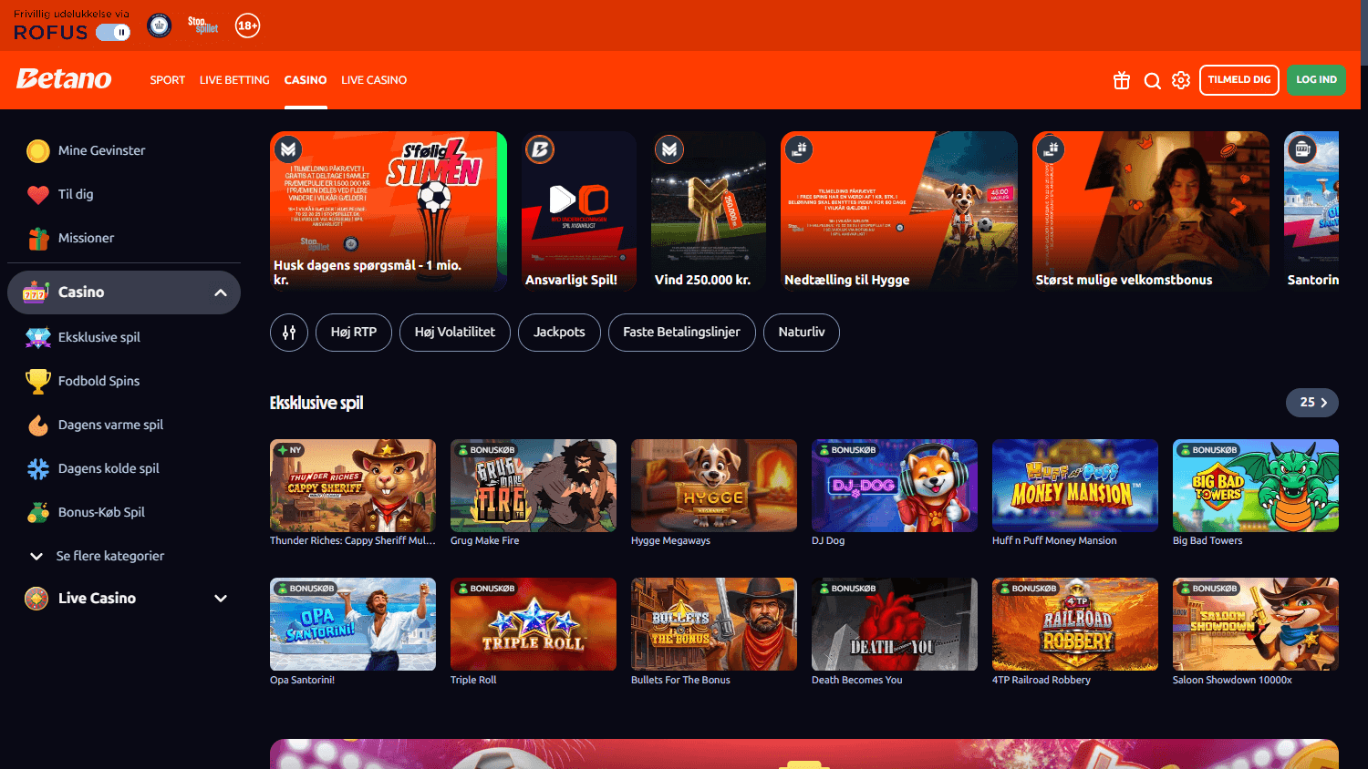
Task: Launch the Triple Roll game
Action: click(534, 624)
